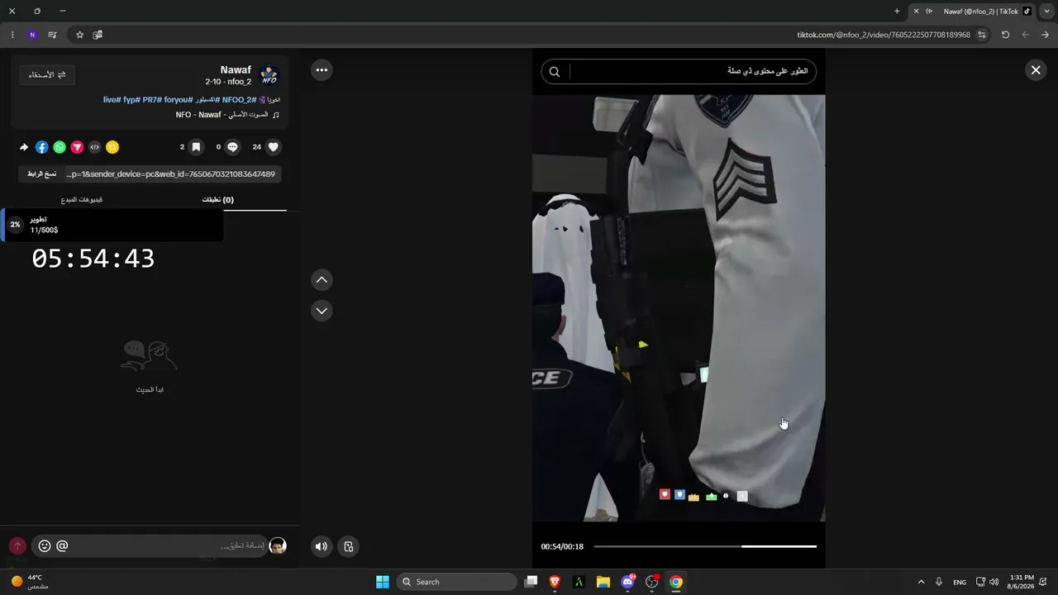Open a new browser tab
This screenshot has width=1058, height=595.
pos(897,11)
